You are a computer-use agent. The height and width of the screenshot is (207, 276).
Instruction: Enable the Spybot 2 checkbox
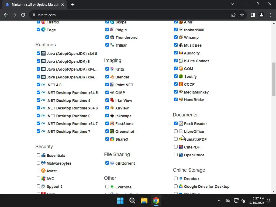(38, 186)
